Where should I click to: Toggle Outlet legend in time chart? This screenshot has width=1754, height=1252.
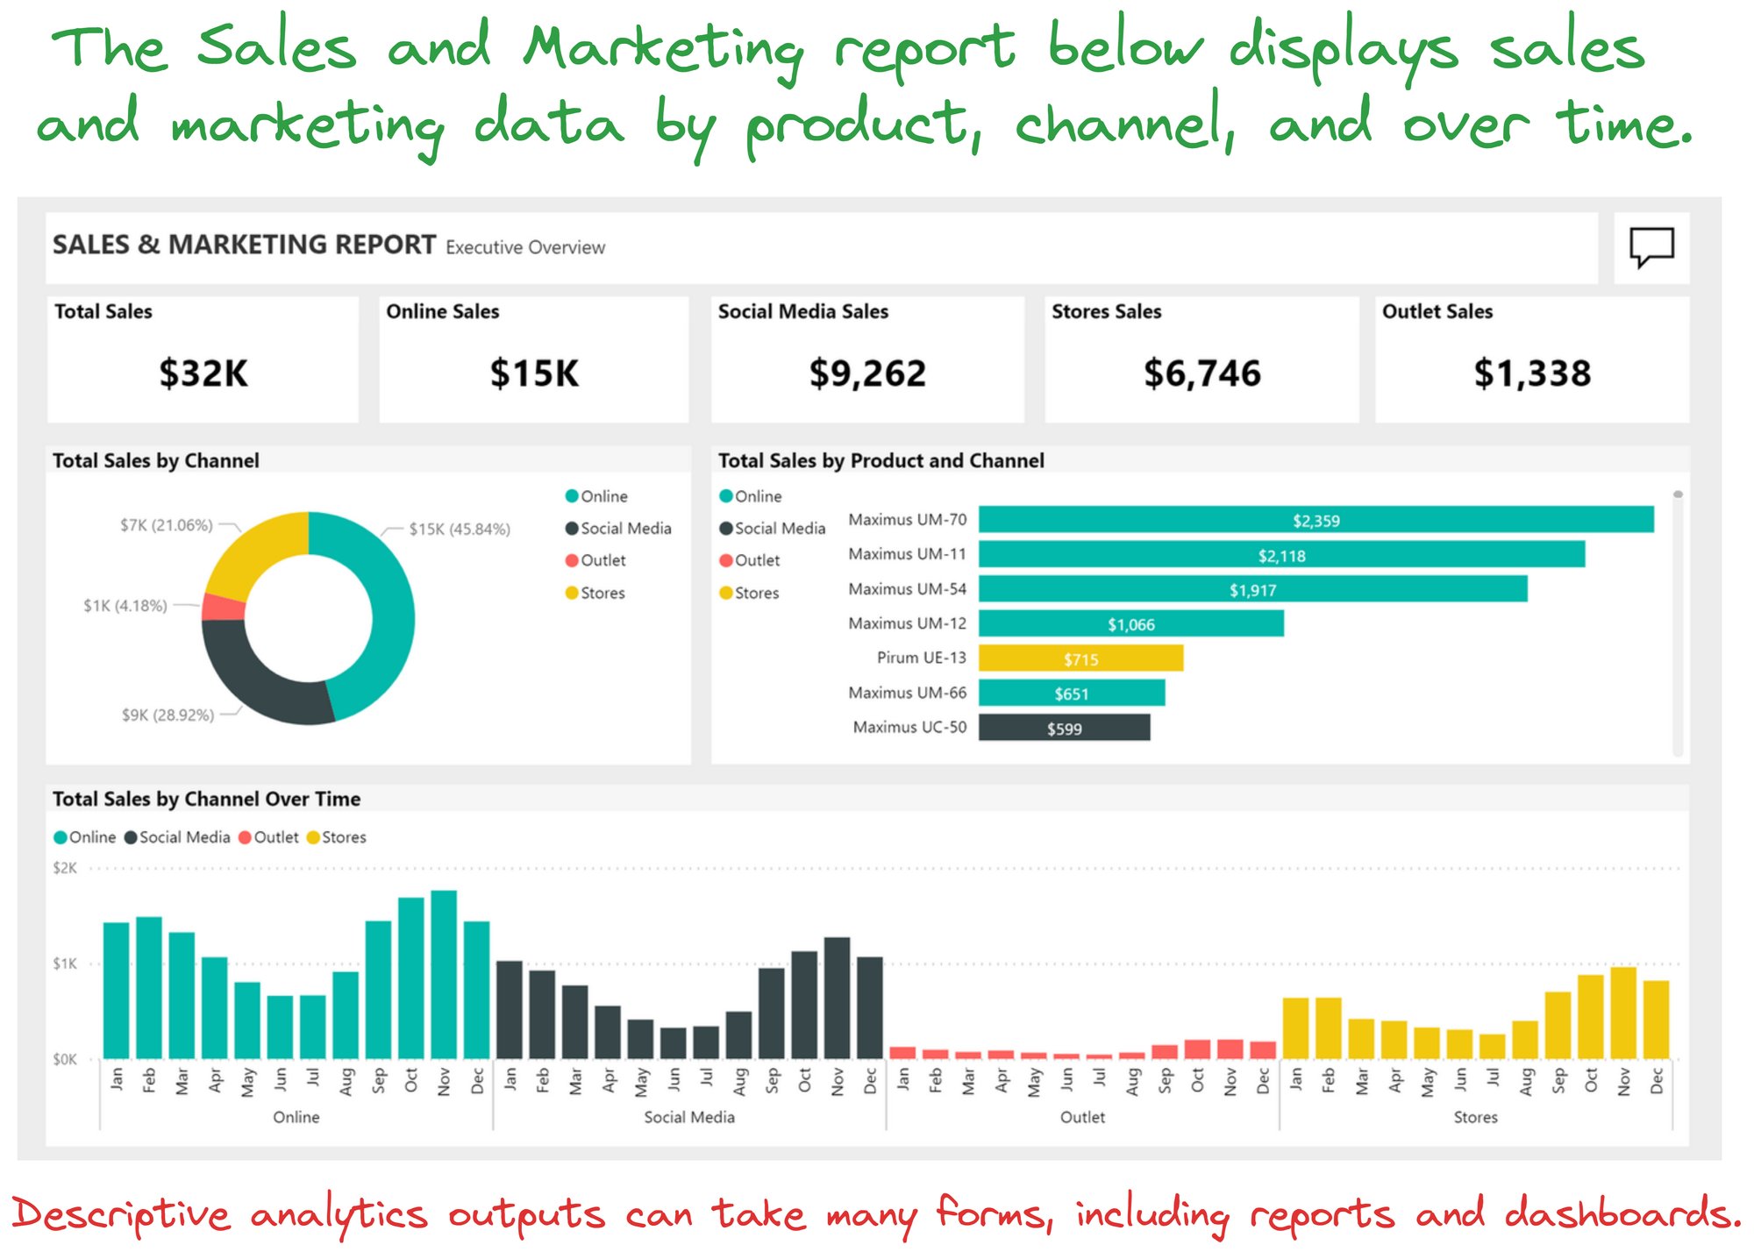269,837
